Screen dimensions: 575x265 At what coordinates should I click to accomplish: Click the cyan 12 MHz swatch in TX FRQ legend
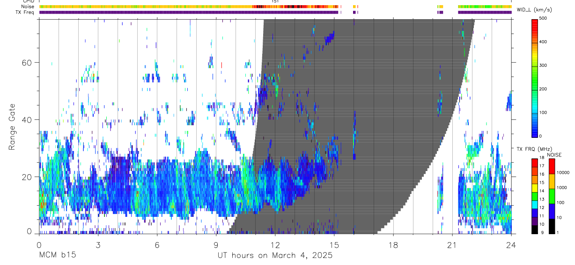click(x=534, y=204)
